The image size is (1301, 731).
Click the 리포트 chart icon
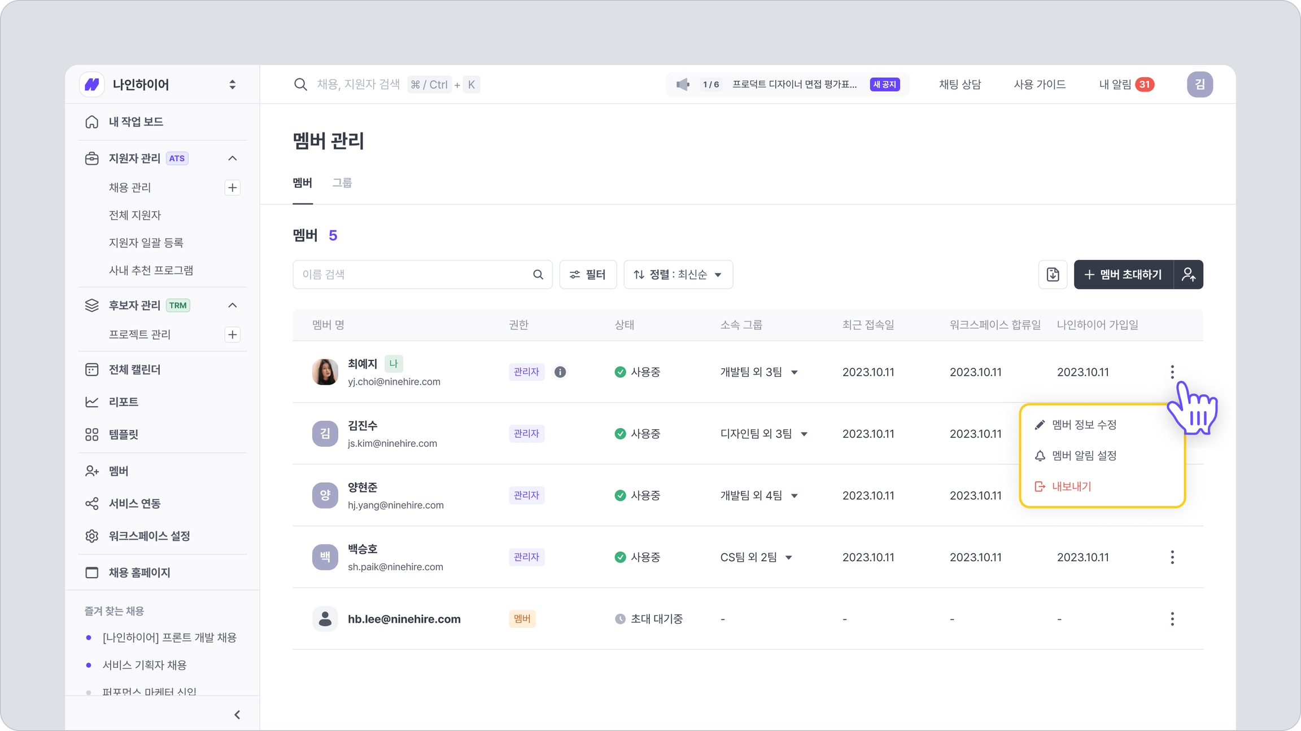point(91,402)
